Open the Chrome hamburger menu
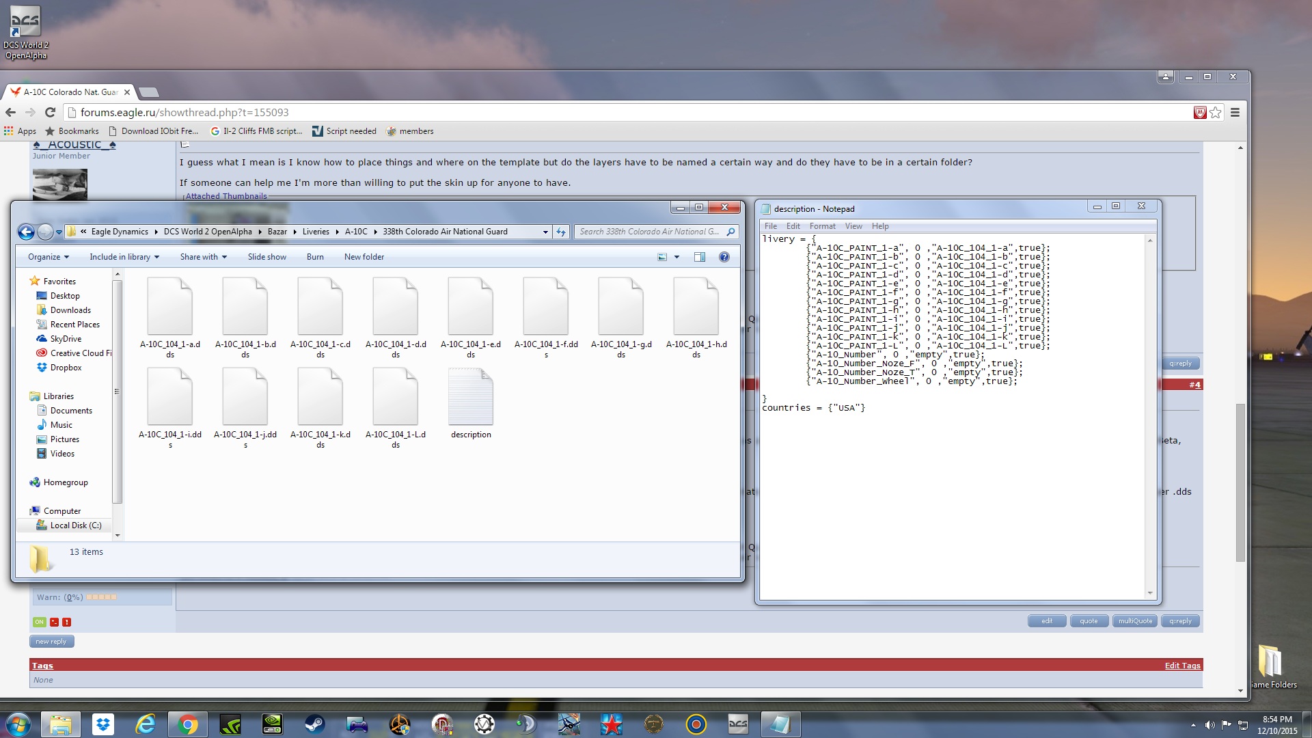The width and height of the screenshot is (1312, 738). (x=1235, y=113)
